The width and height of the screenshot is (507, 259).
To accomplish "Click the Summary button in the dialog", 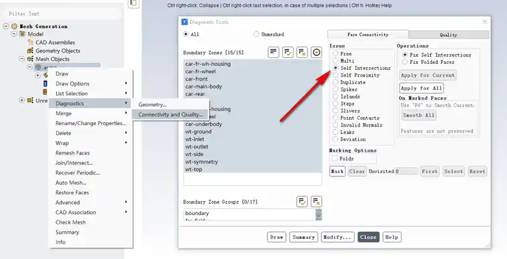I will click(304, 237).
